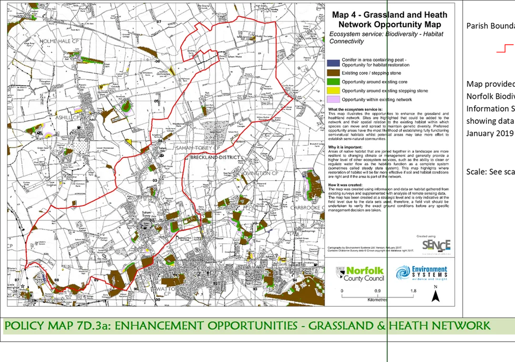Click the Norfolk County Council logo
The image size is (515, 362).
360,274
